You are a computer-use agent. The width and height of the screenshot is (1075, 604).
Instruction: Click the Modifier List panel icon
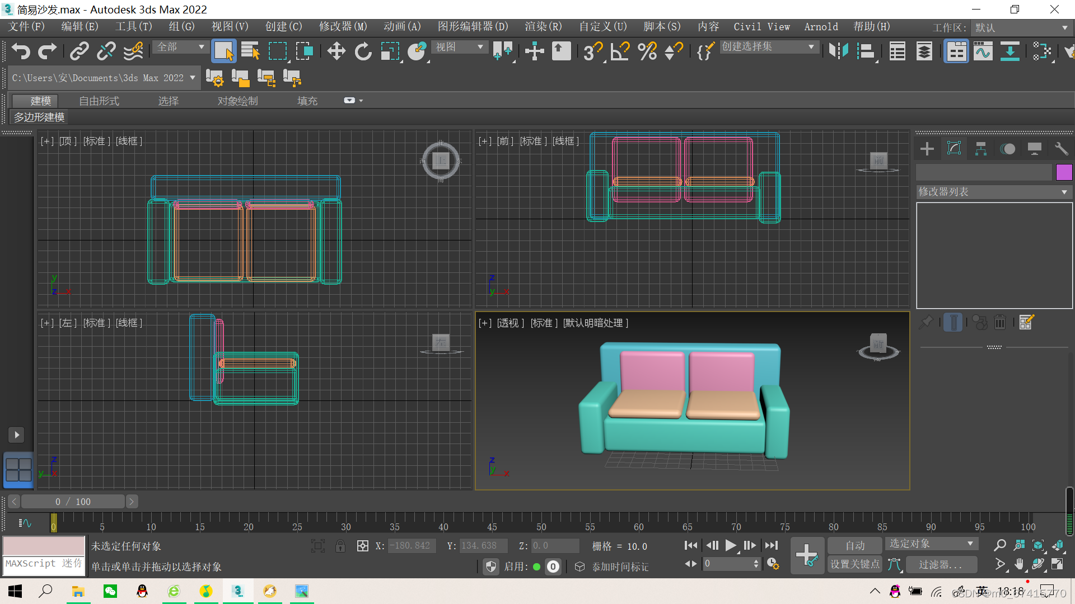954,148
